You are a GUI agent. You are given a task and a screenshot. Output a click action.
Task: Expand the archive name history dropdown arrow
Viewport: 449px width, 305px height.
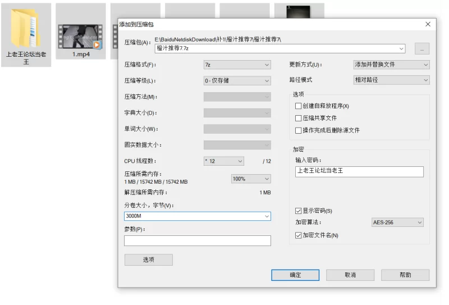pos(401,48)
